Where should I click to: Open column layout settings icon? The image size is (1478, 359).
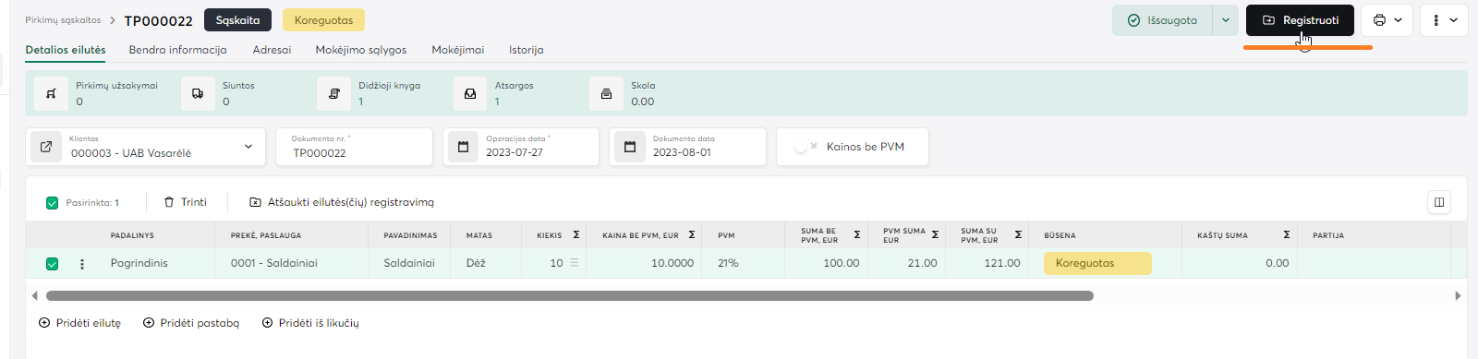[1439, 202]
